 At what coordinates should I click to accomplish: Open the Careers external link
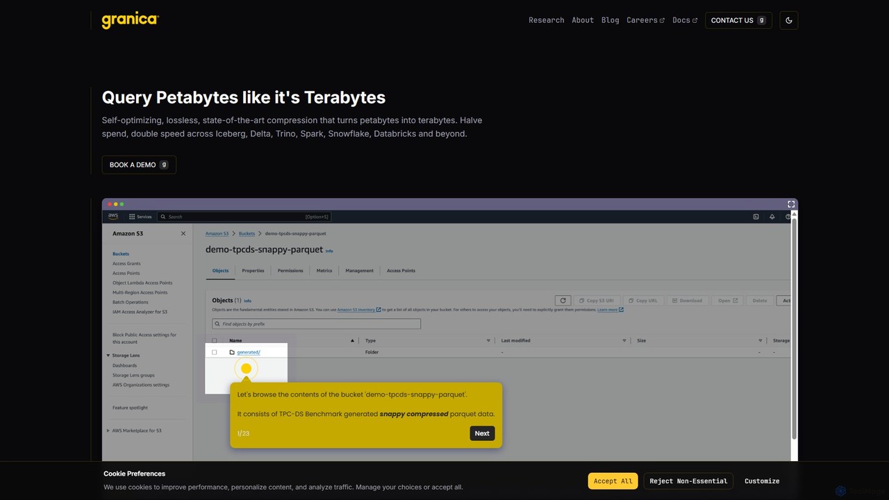coord(645,20)
